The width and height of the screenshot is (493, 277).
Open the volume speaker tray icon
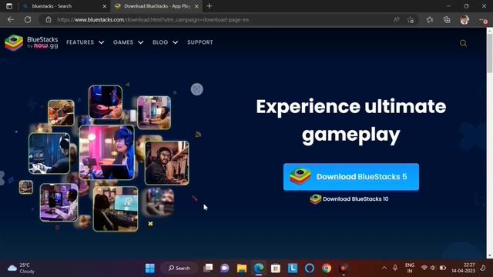[x=433, y=268]
